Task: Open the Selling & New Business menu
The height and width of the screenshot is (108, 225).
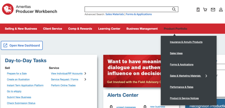Action: coord(21,29)
